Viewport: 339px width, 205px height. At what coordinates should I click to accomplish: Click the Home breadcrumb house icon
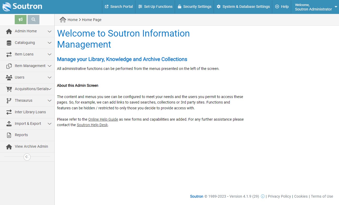coord(63,19)
